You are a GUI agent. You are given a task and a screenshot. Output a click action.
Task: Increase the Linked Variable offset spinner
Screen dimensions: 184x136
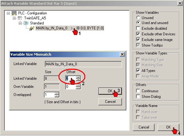tap(78, 77)
